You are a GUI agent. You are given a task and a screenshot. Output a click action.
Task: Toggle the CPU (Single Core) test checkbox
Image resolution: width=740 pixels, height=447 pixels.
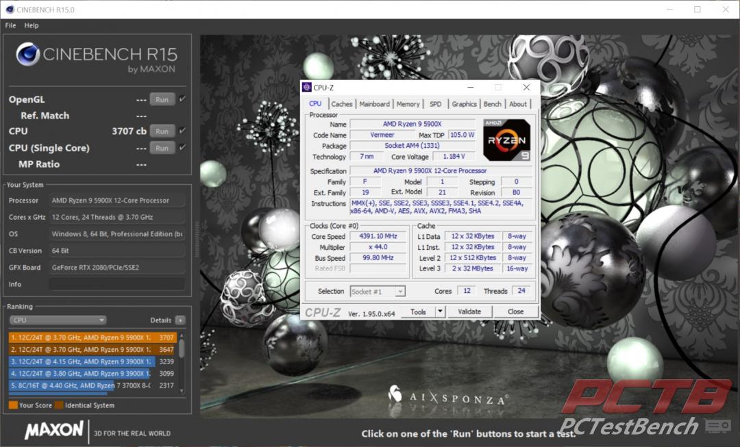[x=182, y=147]
